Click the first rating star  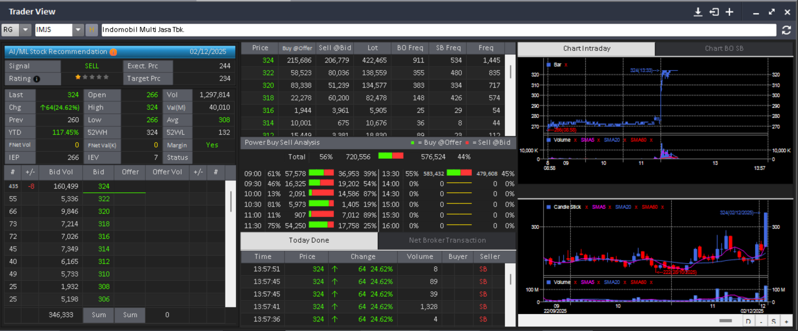(x=78, y=77)
